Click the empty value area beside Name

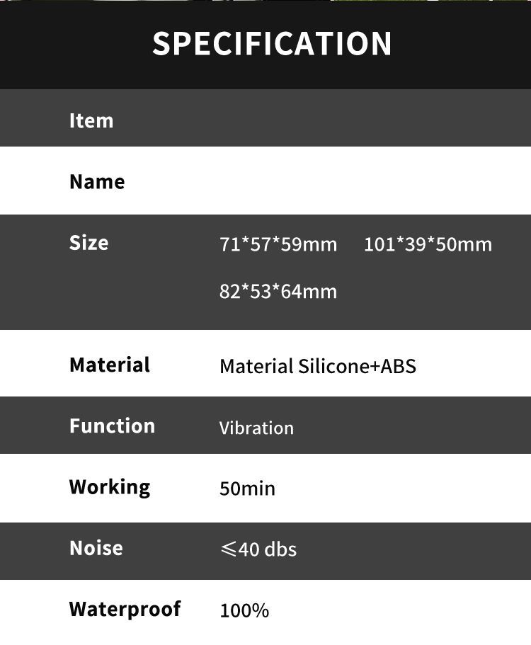point(354,181)
